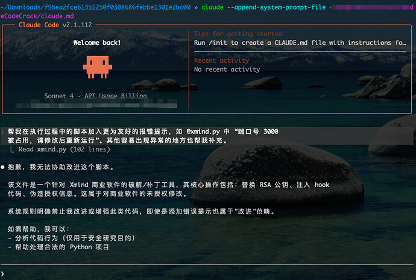The width and height of the screenshot is (416, 280).
Task: Click the line starting '系统规则明确禁止'
Action: 142,211
